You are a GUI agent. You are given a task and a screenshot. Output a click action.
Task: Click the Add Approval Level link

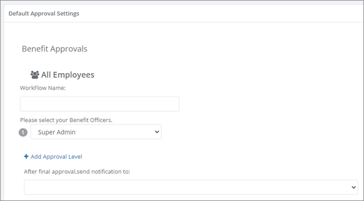coord(53,156)
